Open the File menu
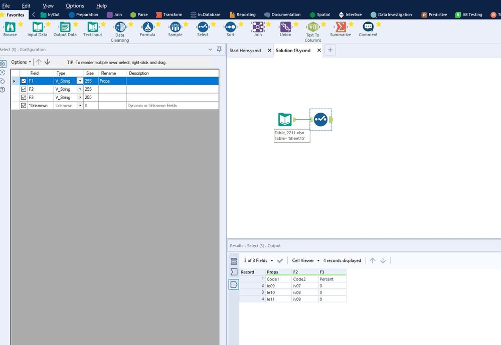This screenshot has height=345, width=501. point(6,6)
